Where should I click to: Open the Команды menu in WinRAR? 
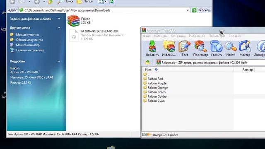(161, 36)
